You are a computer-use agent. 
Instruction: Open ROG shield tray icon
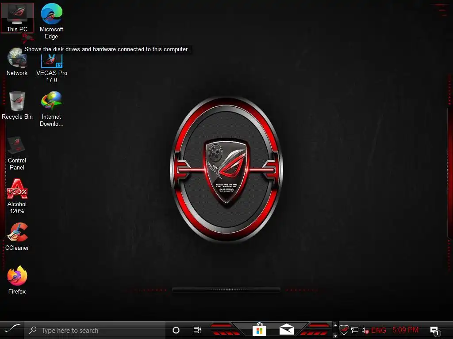(344, 330)
